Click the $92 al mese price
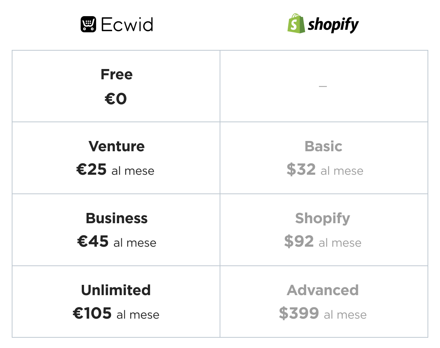This screenshot has width=440, height=348. tap(323, 242)
